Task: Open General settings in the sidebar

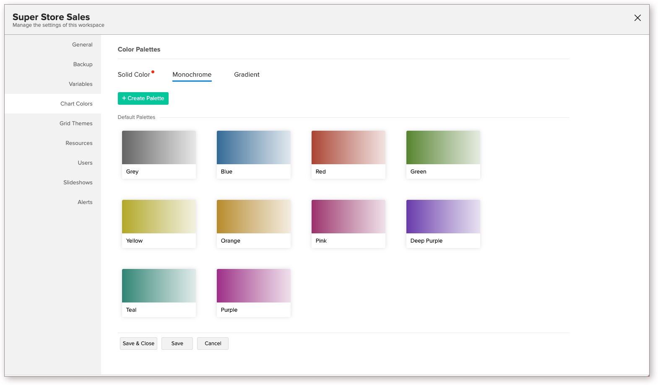Action: 82,45
